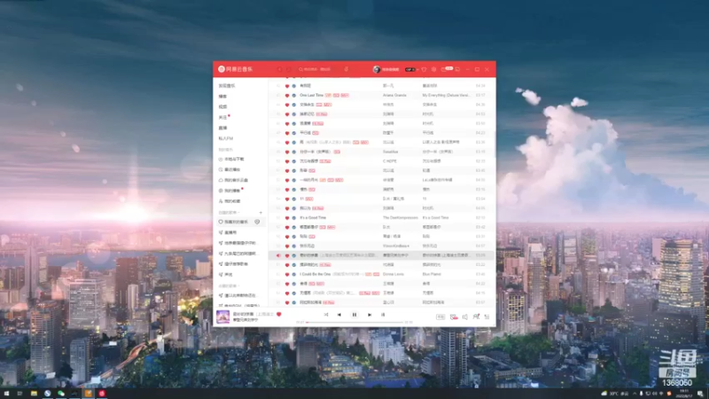Open WeChat from the taskbar
The width and height of the screenshot is (709, 399).
pos(61,393)
